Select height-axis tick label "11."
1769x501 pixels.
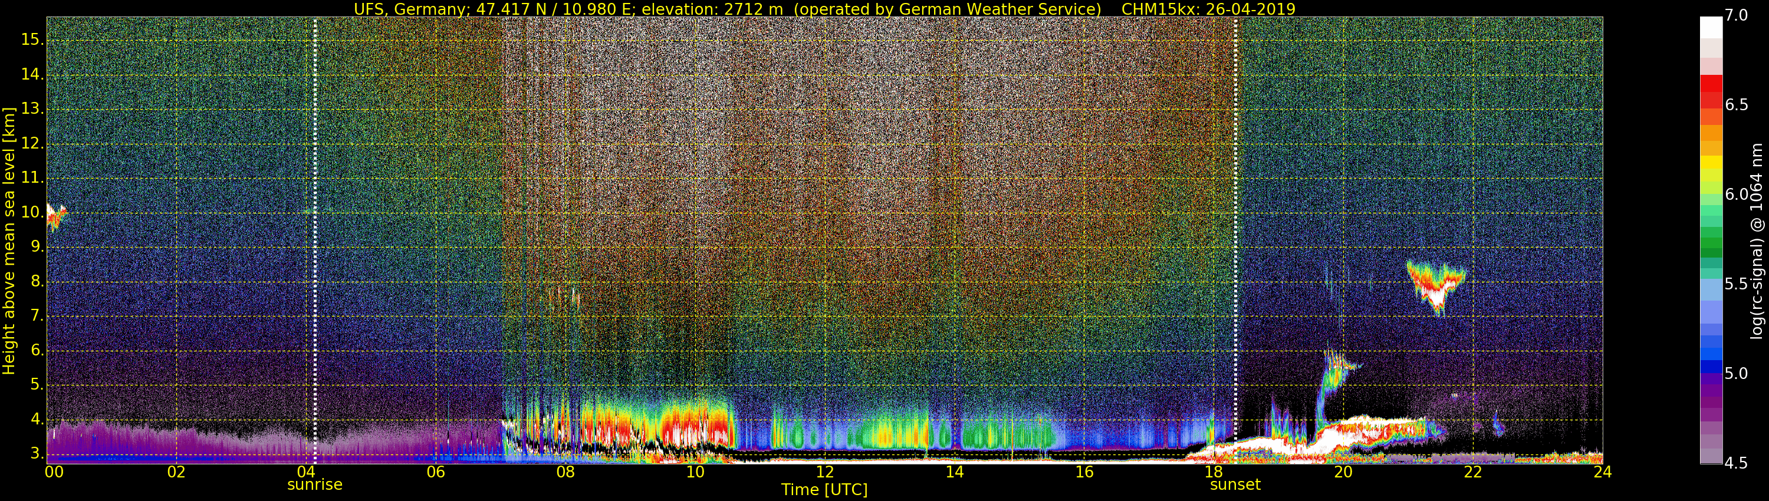[x=32, y=179]
